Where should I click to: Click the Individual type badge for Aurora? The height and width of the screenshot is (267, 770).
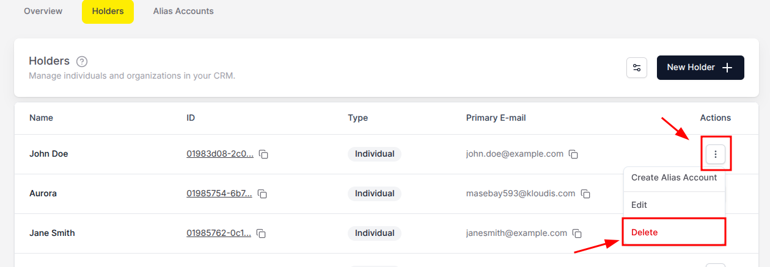coord(375,193)
